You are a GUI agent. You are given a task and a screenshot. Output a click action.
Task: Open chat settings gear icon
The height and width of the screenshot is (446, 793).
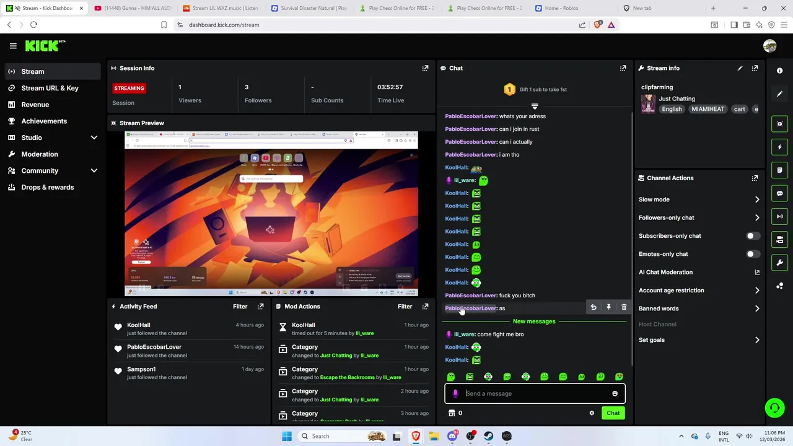pos(592,413)
